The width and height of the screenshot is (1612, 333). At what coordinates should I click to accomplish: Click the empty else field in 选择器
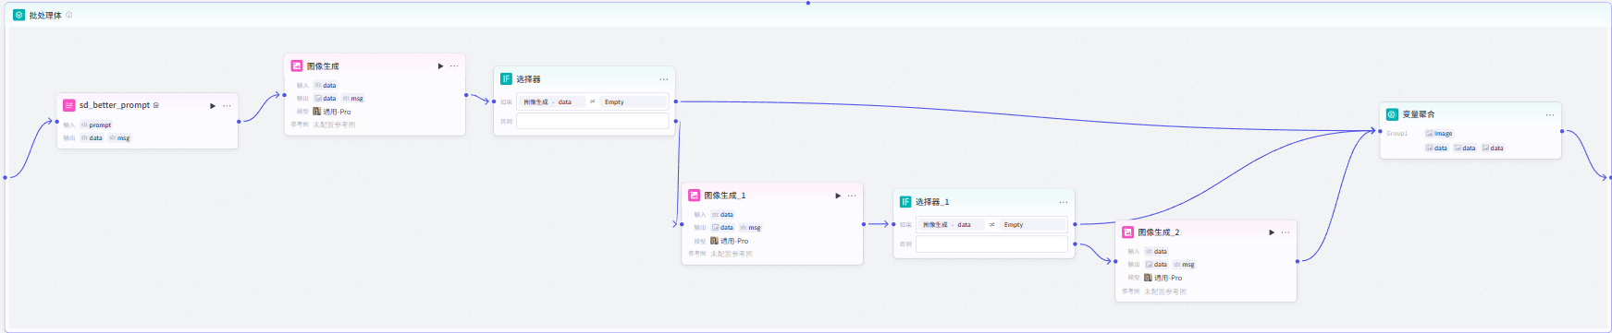pos(592,121)
